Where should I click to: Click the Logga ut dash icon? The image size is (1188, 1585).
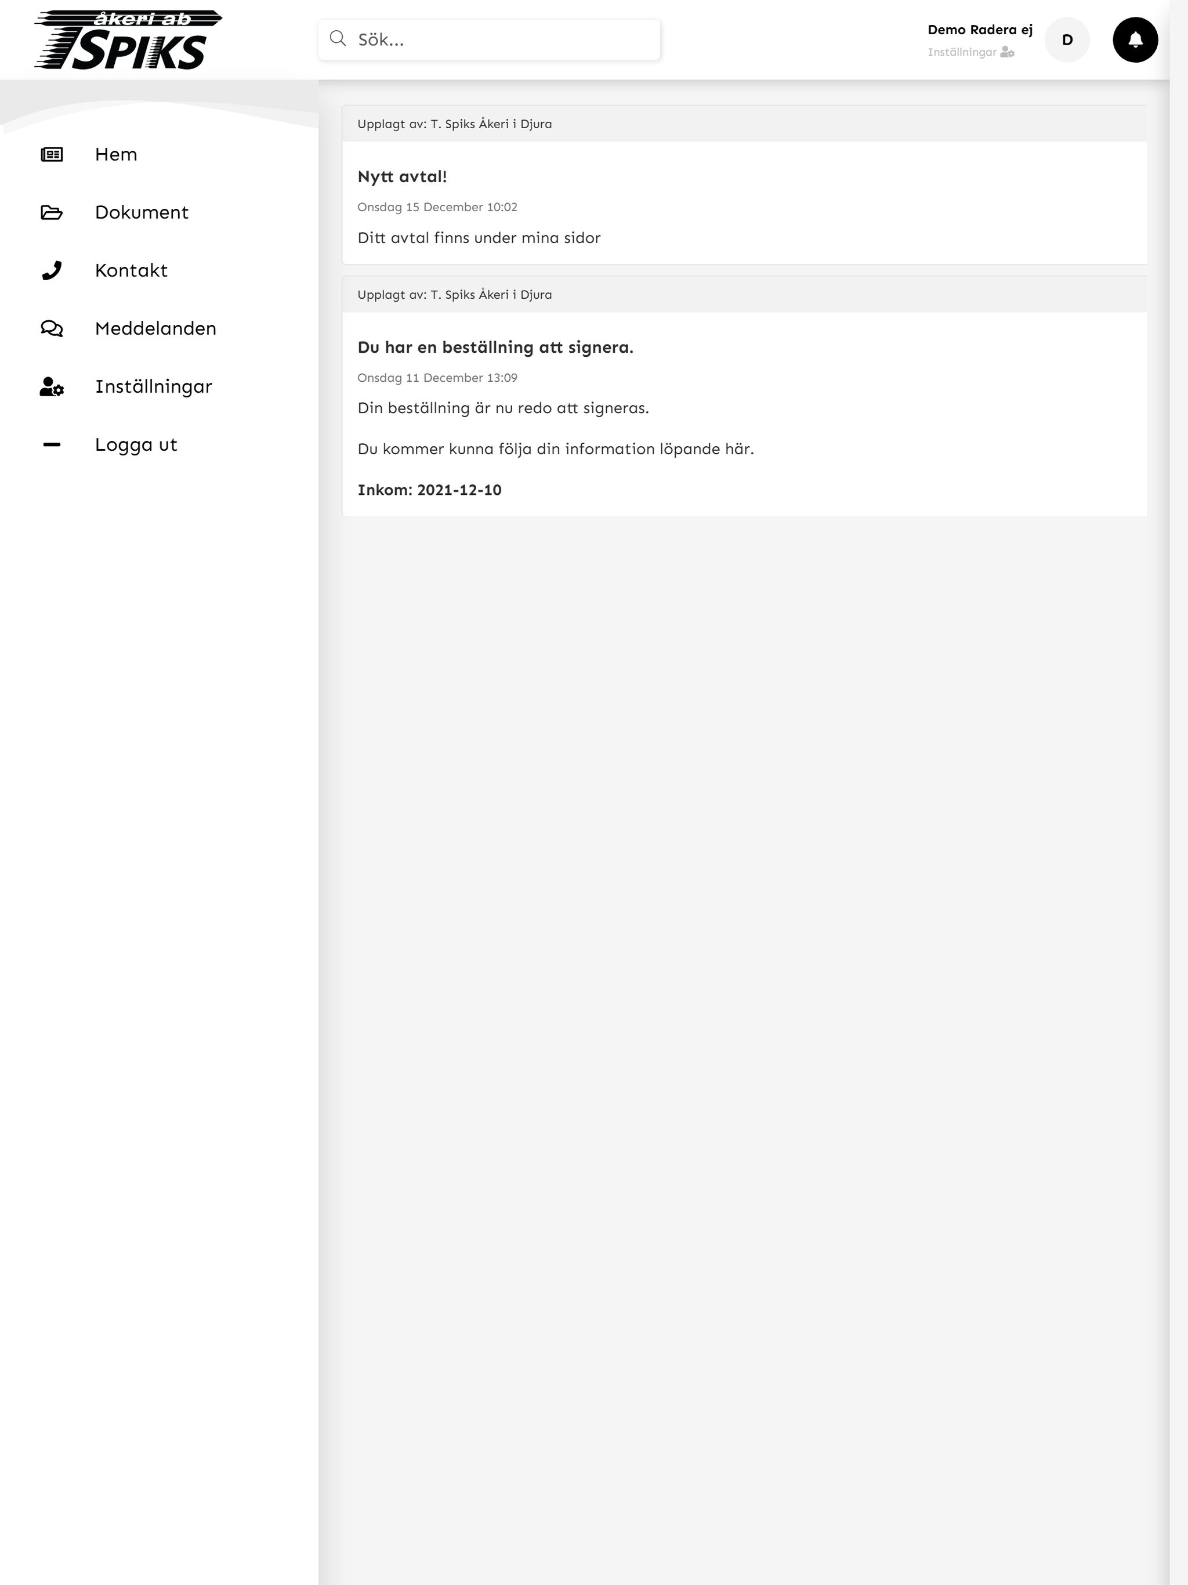click(52, 445)
